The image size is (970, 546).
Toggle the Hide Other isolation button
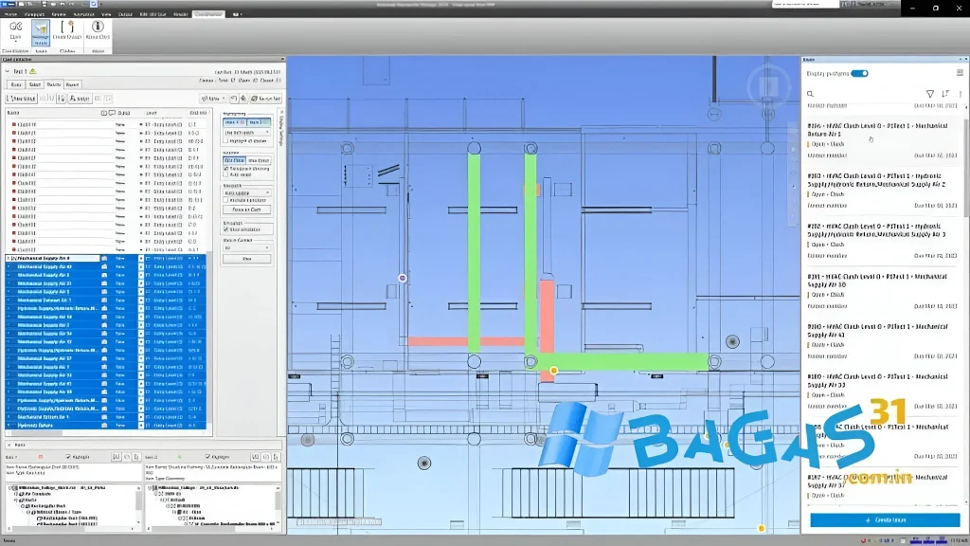click(x=259, y=160)
